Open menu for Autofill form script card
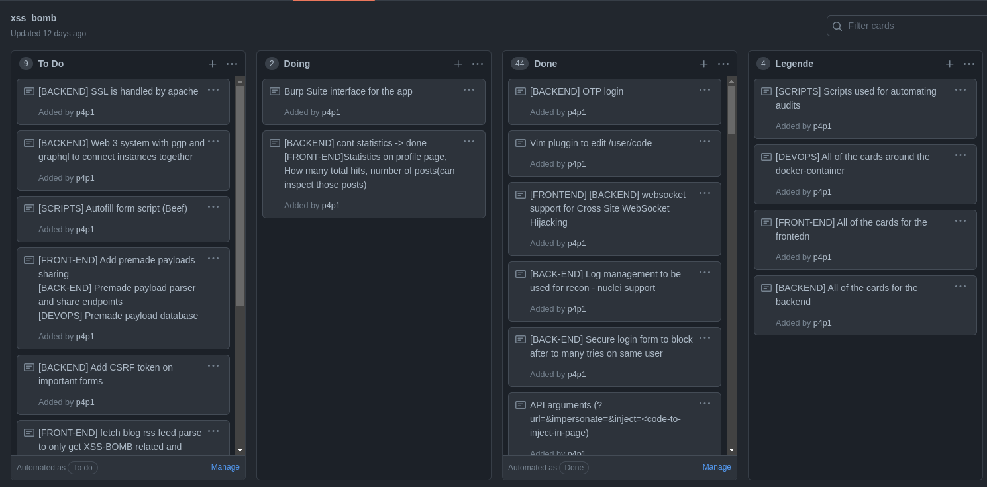 pos(213,207)
